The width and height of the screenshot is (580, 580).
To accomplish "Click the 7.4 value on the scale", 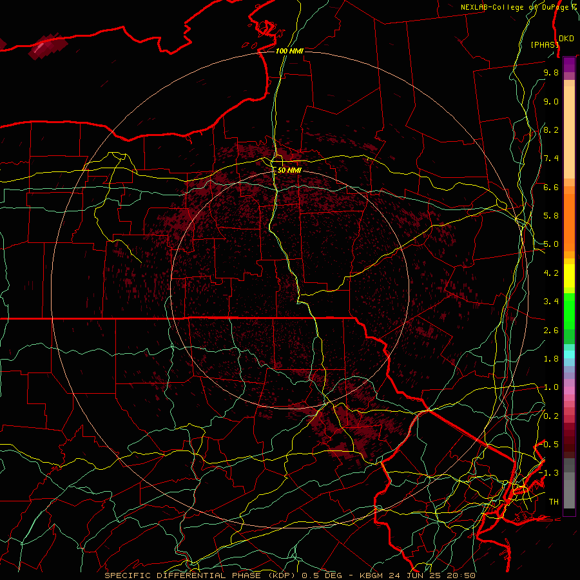I will pos(551,159).
